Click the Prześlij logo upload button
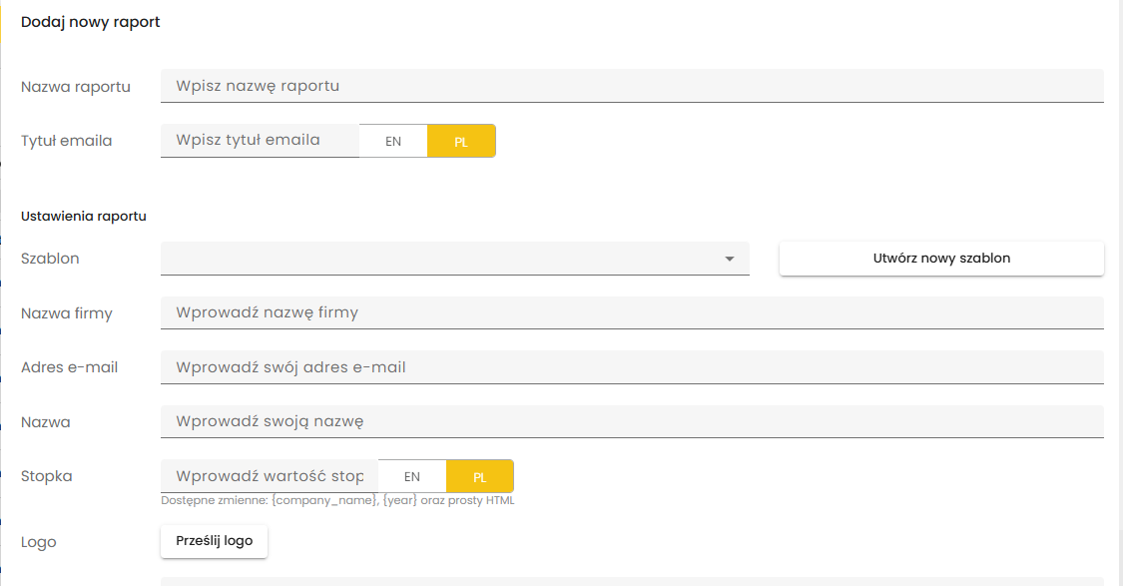This screenshot has width=1123, height=586. coord(215,542)
